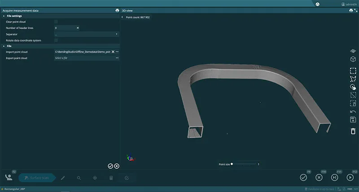359x192 pixels.
Task: Clear the Import point cloud path
Action: (113, 52)
